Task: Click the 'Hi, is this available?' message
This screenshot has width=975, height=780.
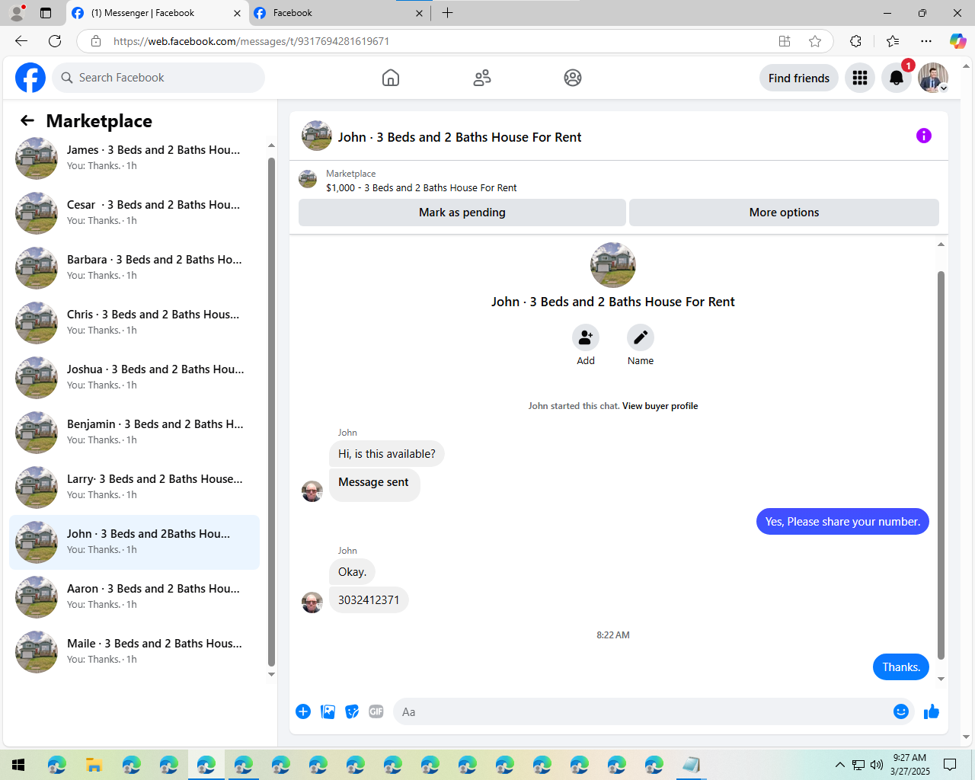Action: [x=387, y=454]
